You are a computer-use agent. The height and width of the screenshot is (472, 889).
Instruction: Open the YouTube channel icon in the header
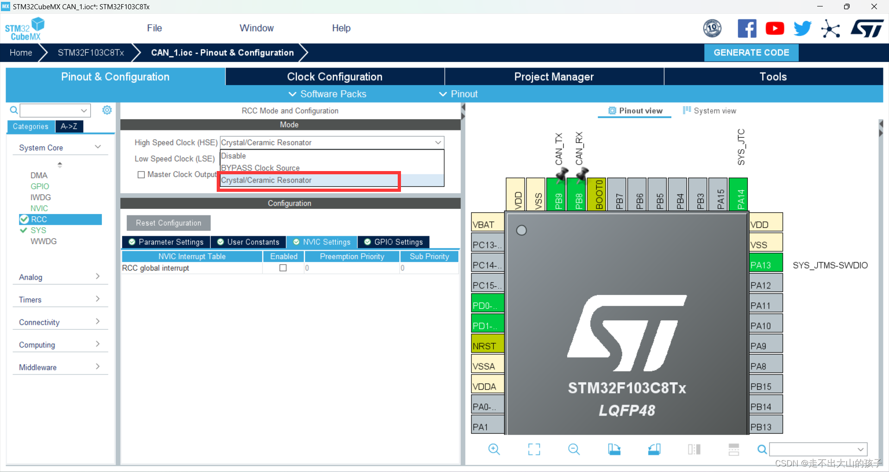(x=775, y=28)
